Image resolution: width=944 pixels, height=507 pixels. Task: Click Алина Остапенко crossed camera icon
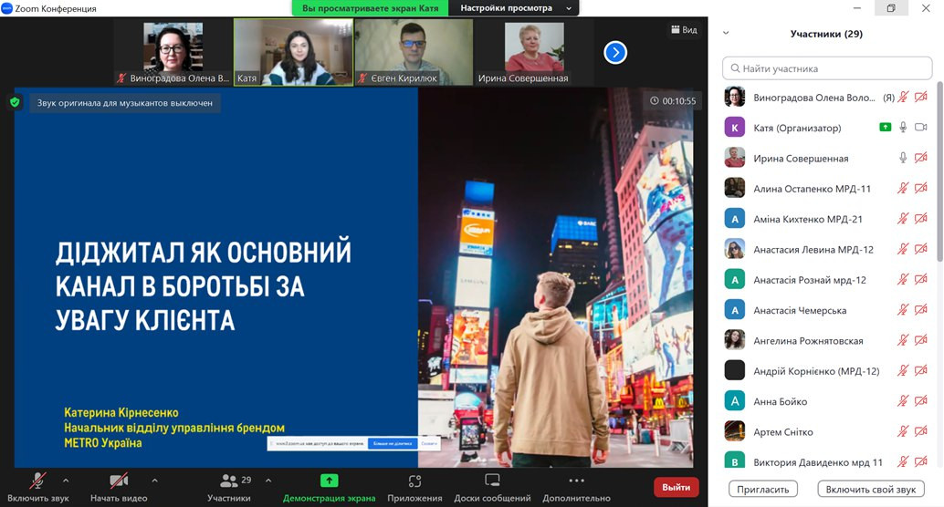pos(920,188)
